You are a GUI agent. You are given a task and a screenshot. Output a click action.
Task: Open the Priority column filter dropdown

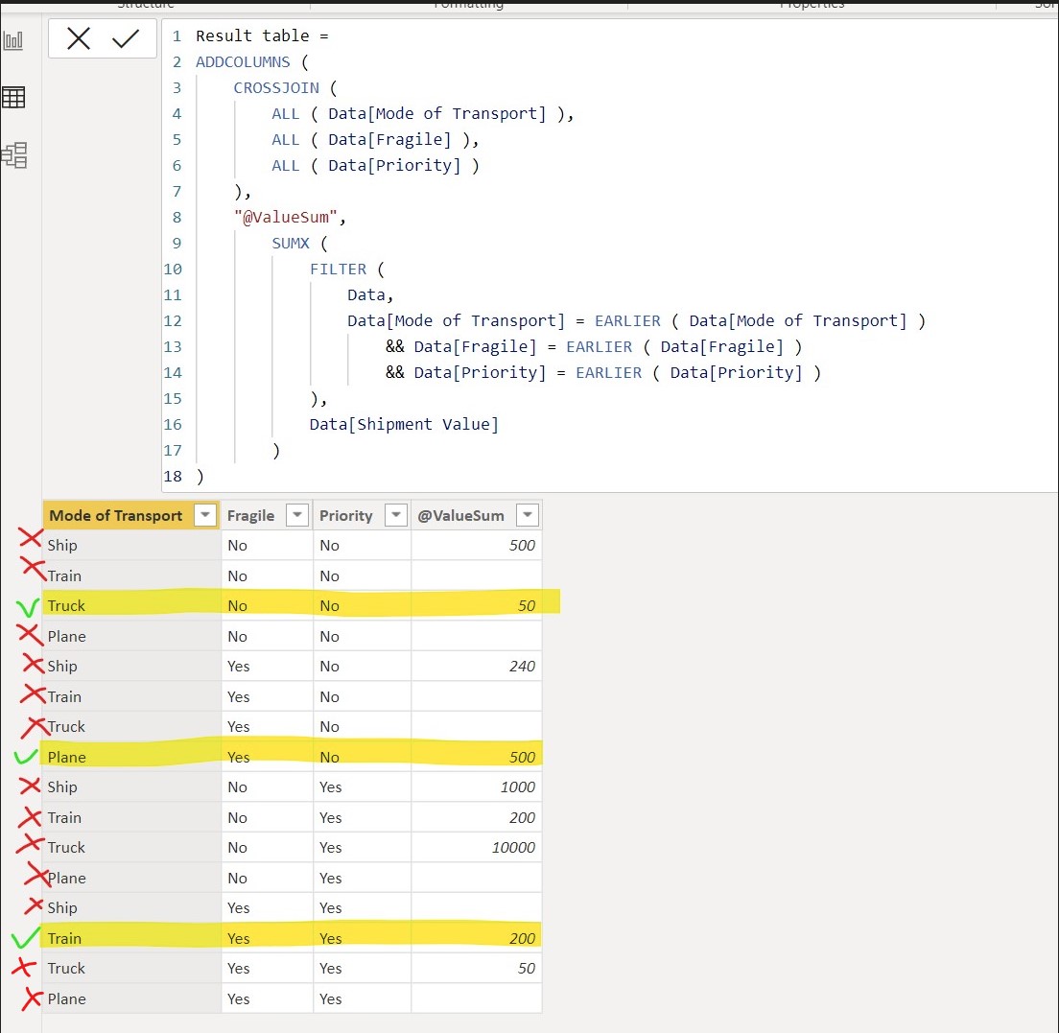396,515
